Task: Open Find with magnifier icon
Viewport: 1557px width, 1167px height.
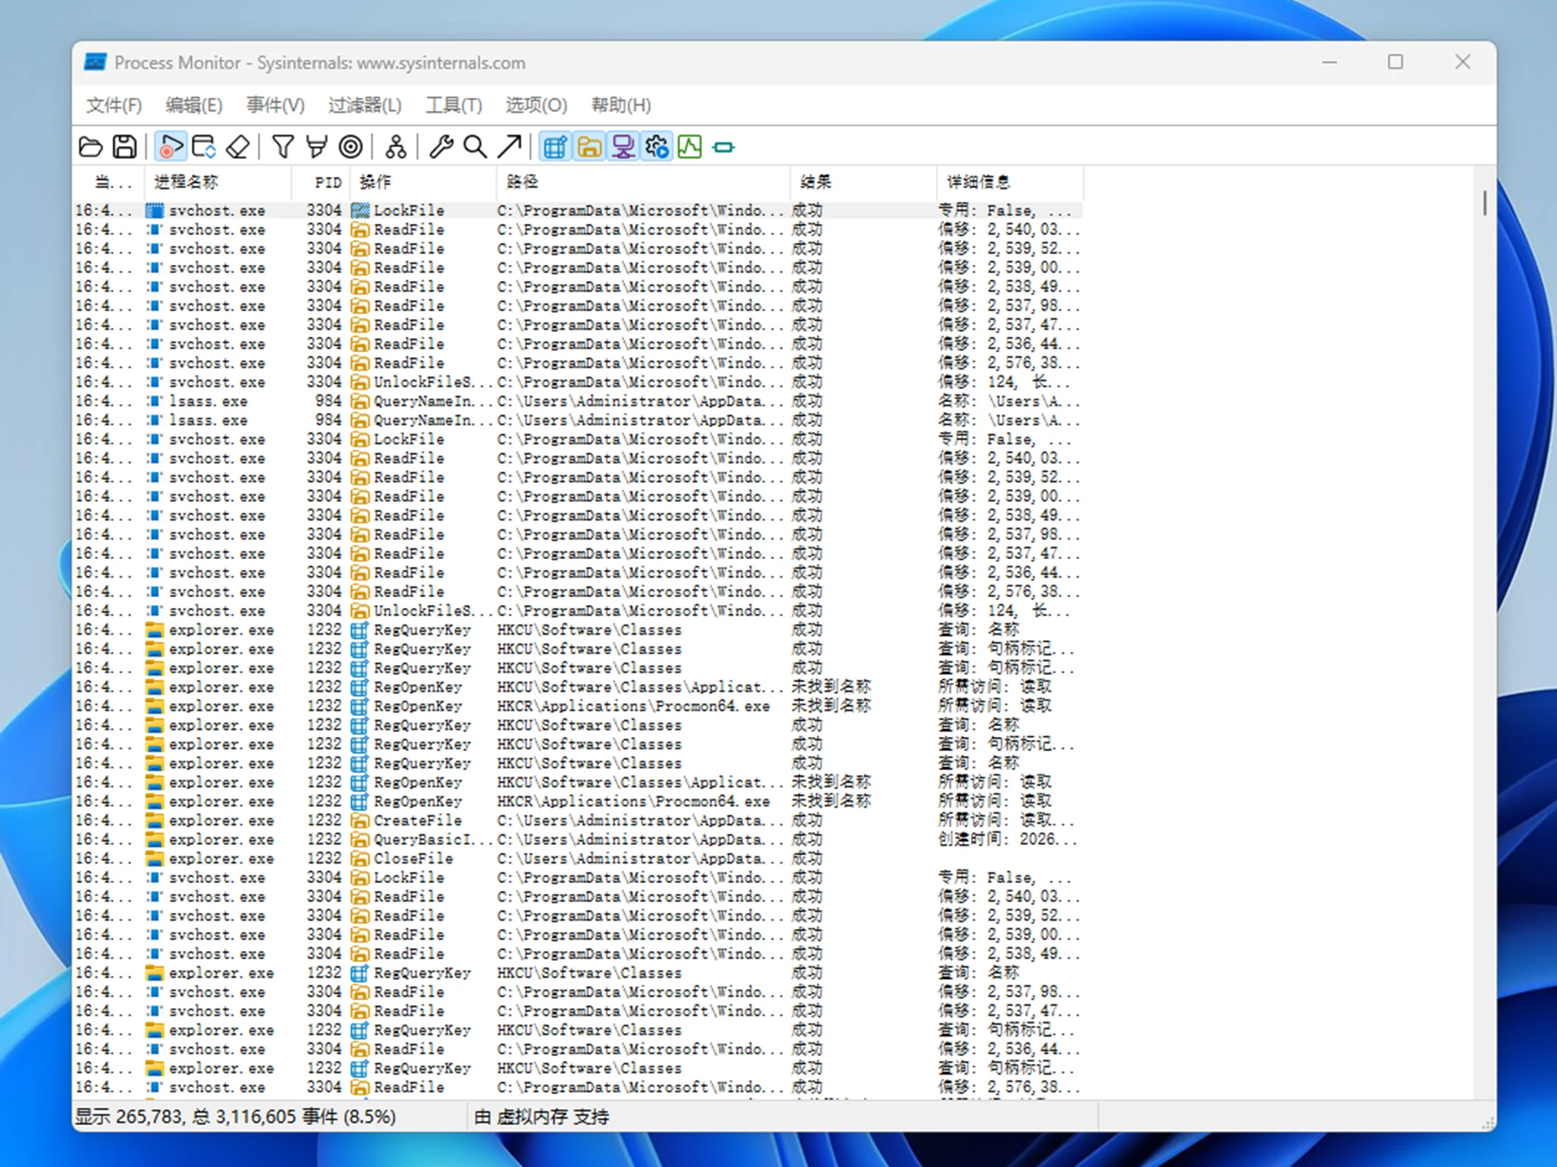Action: (474, 147)
